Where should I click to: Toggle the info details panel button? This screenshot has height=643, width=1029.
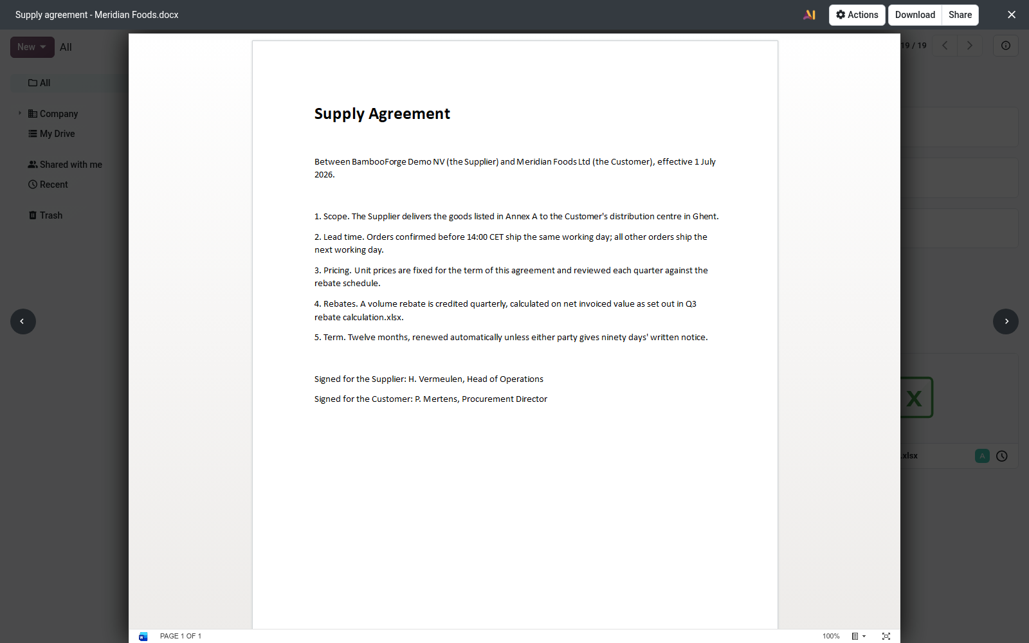point(1006,46)
